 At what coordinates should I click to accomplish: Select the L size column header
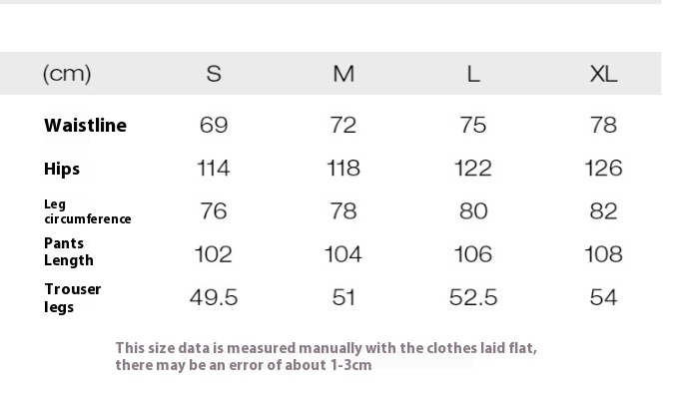pyautogui.click(x=473, y=74)
